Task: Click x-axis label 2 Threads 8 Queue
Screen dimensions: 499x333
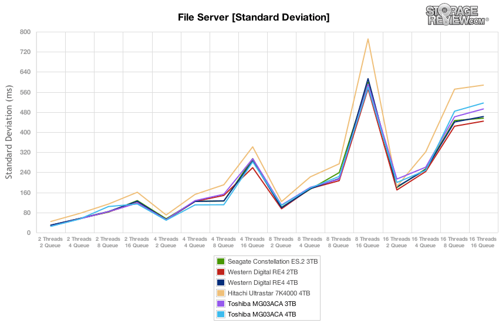Action: pos(108,243)
